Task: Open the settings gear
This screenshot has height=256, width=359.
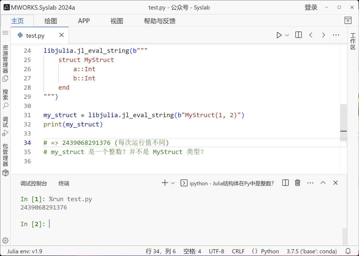Action: coord(5,240)
